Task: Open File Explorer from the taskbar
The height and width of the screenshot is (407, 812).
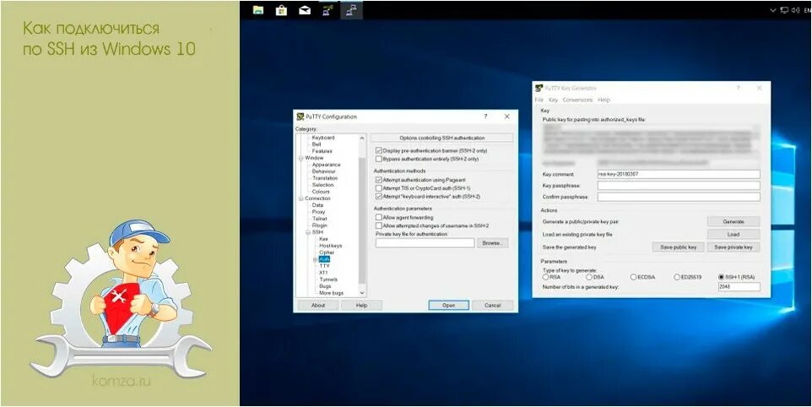Action: click(258, 9)
